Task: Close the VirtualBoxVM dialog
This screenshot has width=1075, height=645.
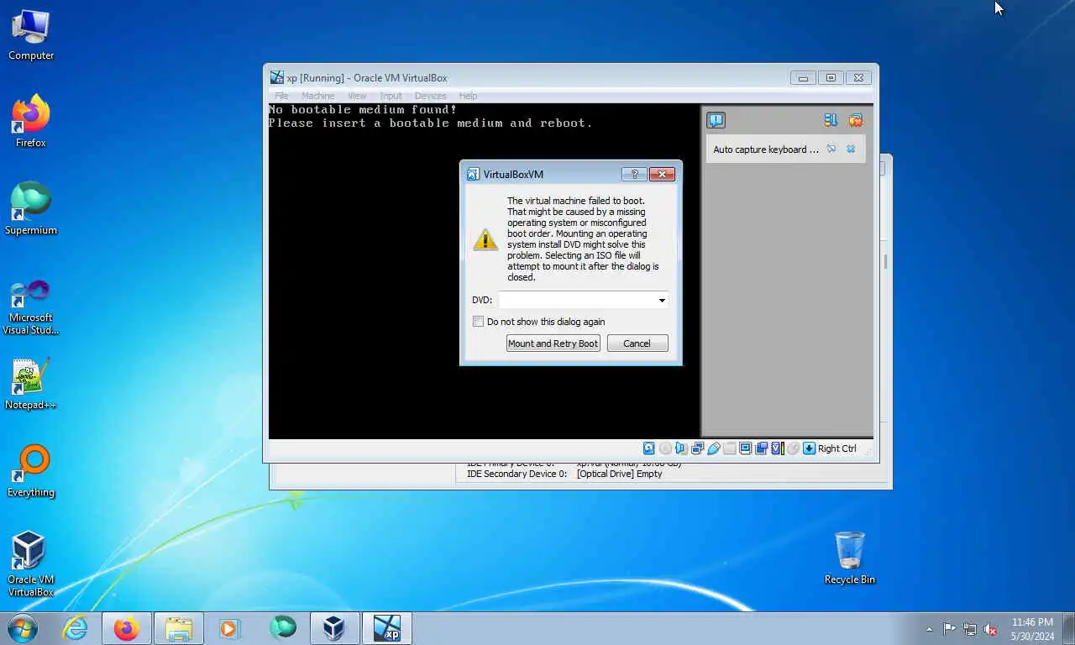Action: [x=662, y=174]
